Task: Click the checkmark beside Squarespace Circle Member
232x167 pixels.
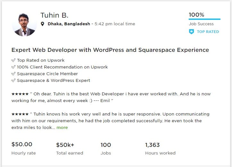Action: [13, 74]
